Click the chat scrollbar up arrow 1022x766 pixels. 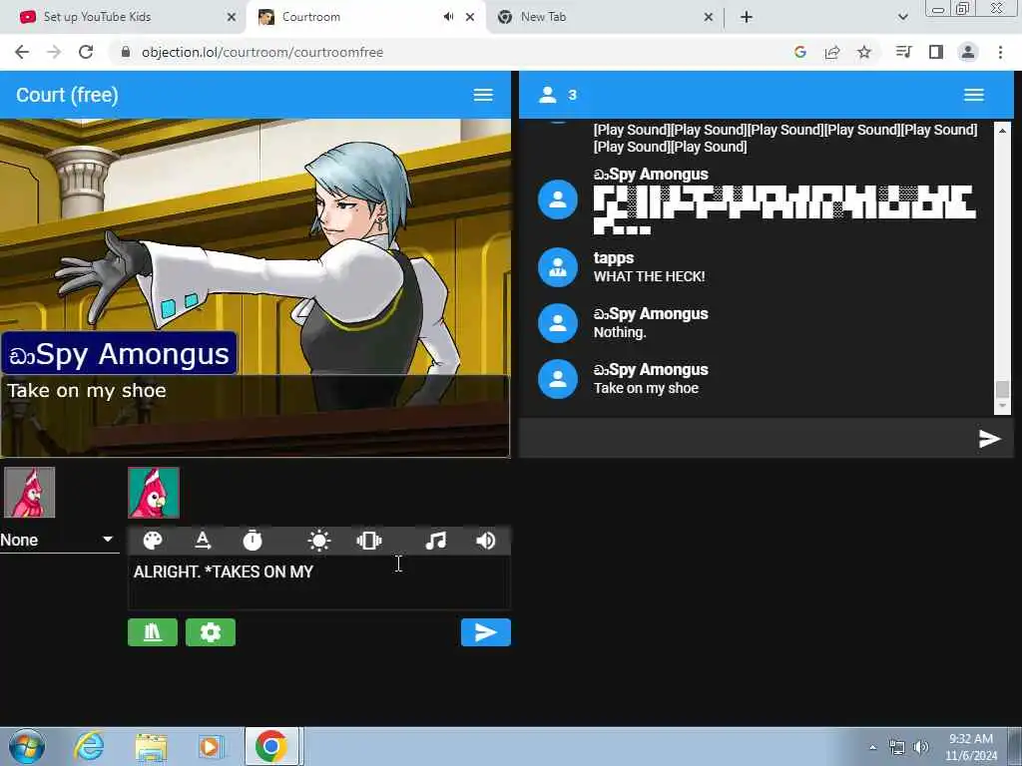[1002, 131]
